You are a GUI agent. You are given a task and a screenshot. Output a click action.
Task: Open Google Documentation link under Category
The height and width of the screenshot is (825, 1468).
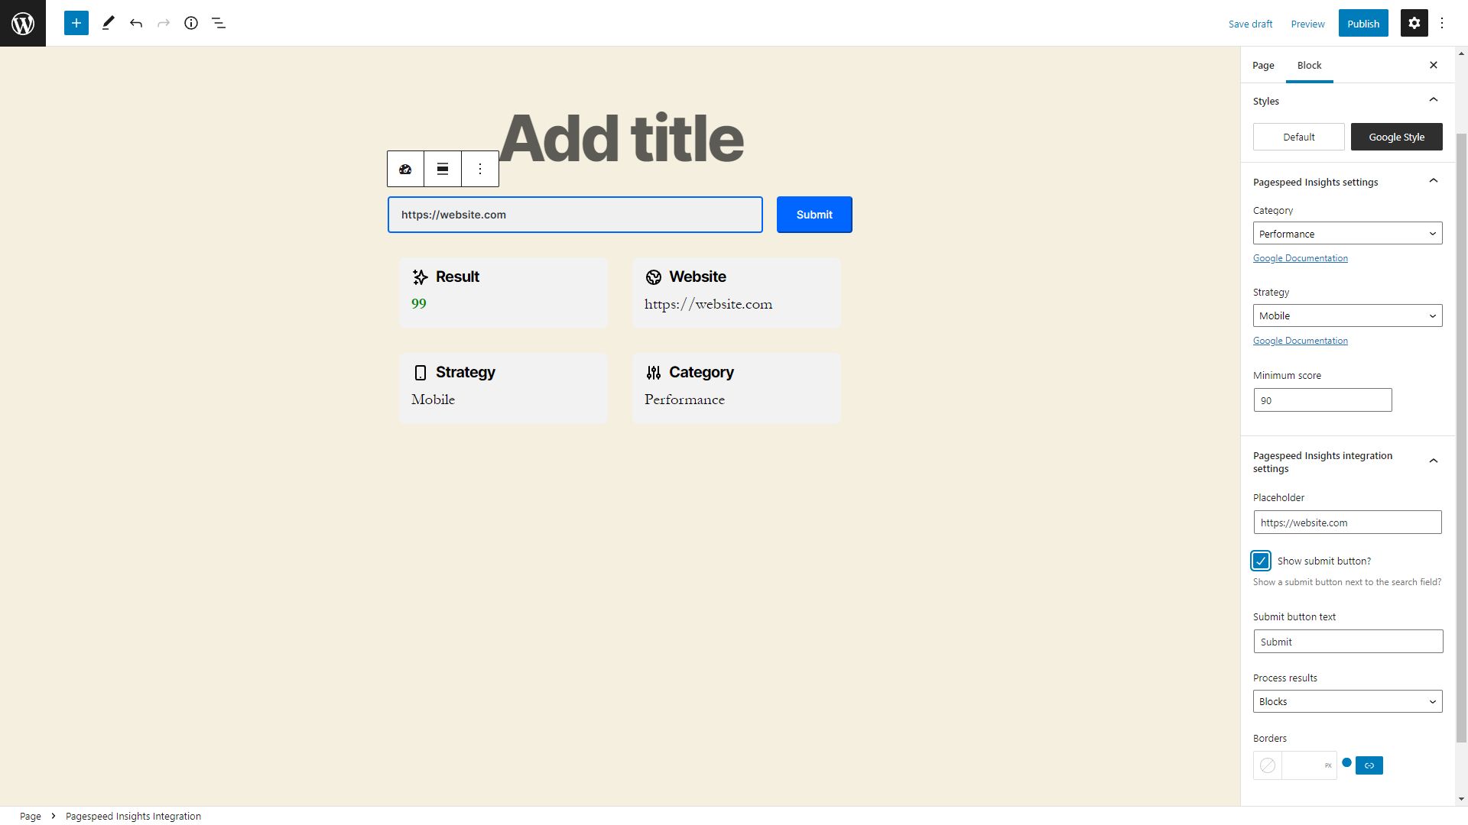[x=1300, y=258]
